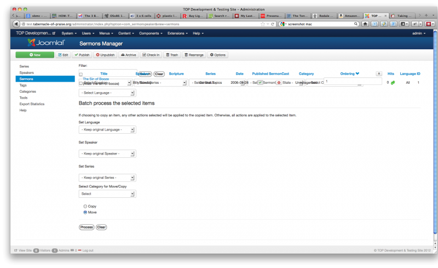Click the page's vertical scrollbar
The width and height of the screenshot is (438, 268).
click(435, 132)
